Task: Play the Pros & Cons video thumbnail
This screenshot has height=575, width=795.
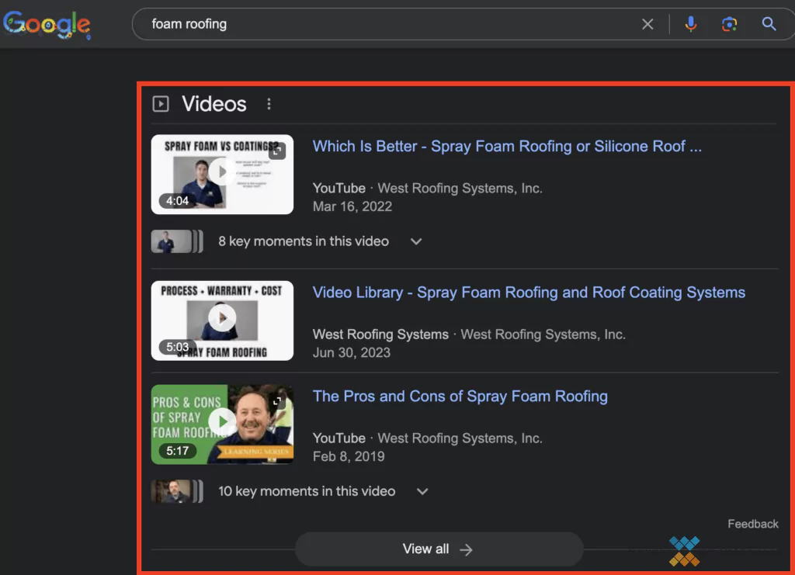Action: tap(222, 424)
